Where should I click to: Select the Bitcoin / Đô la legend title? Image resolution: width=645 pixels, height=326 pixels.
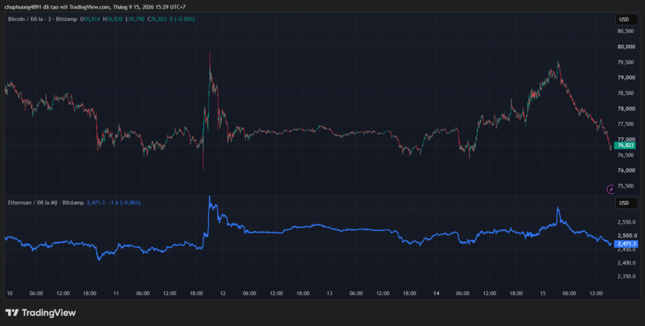point(26,19)
